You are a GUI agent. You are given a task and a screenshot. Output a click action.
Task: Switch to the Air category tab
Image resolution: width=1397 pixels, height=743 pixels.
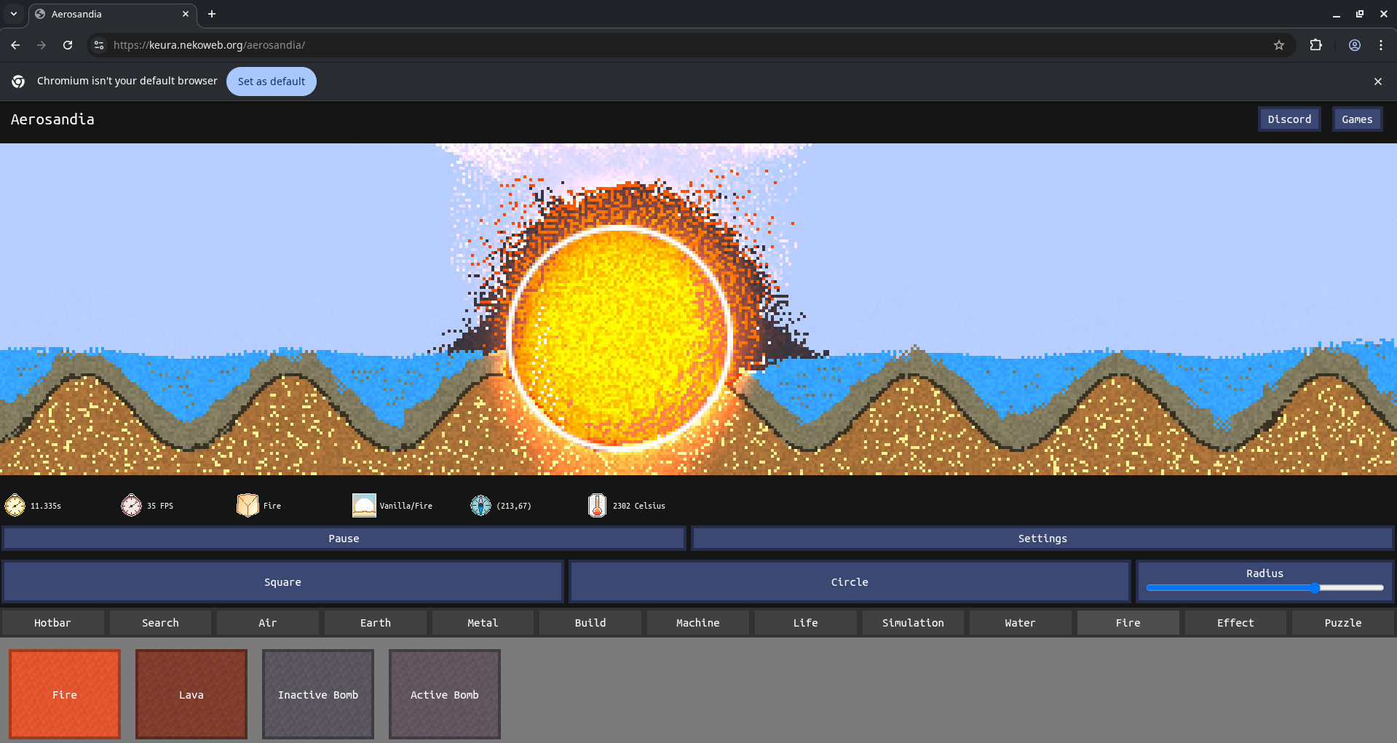(268, 623)
